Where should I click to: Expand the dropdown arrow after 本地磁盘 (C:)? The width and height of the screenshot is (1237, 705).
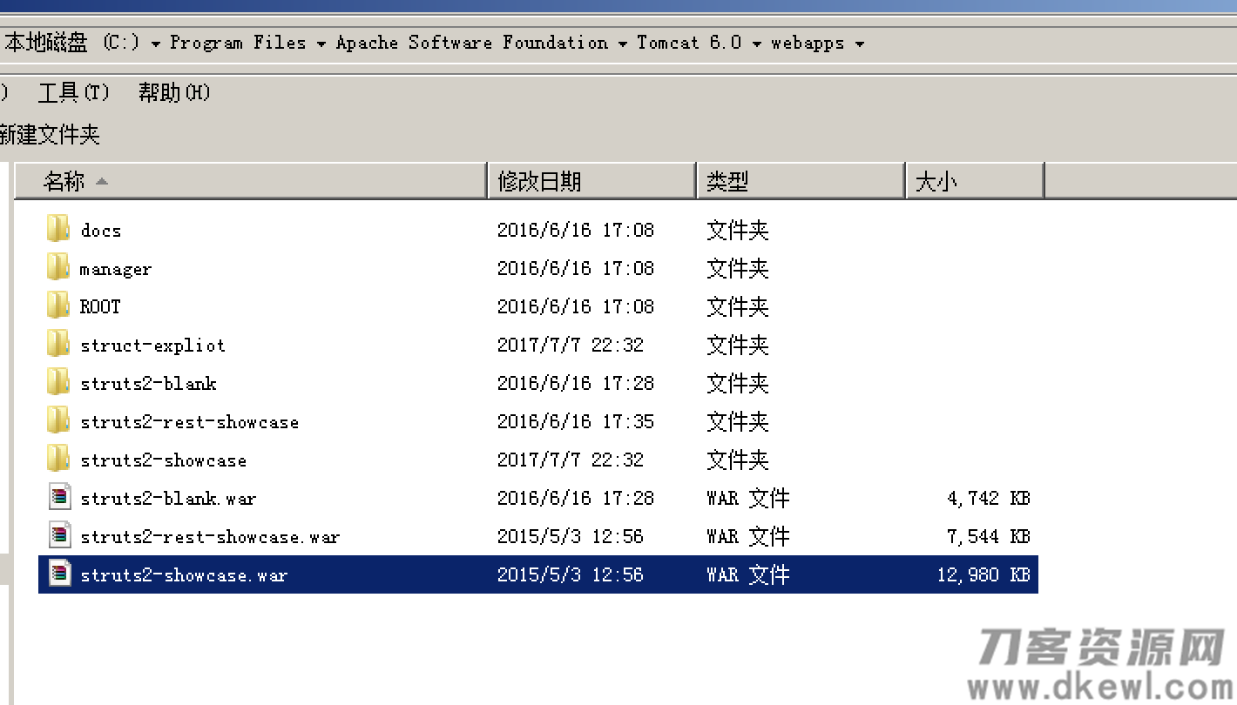tap(155, 44)
